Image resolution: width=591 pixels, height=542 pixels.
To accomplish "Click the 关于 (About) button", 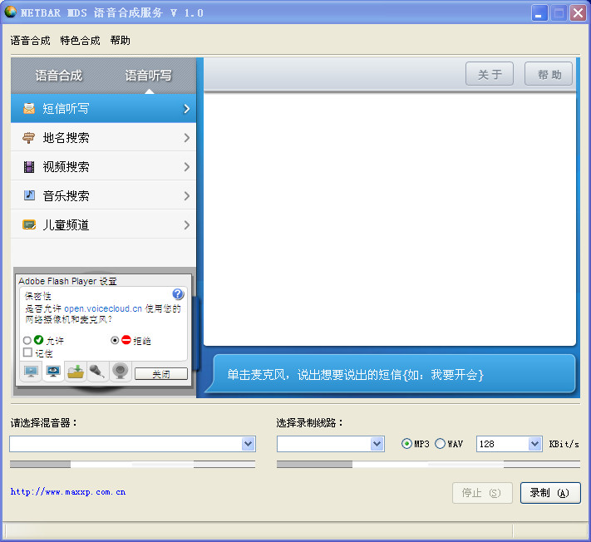I will [490, 74].
